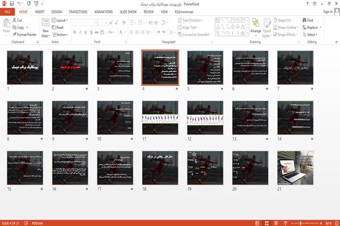Image resolution: width=340 pixels, height=226 pixels.
Task: Toggle Bold formatting button
Action: click(x=75, y=32)
